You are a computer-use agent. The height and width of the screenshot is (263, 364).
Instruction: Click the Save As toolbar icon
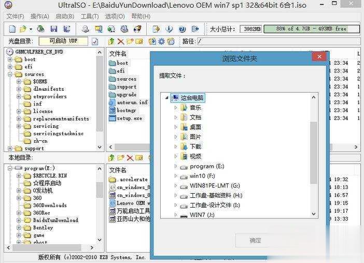(67, 29)
